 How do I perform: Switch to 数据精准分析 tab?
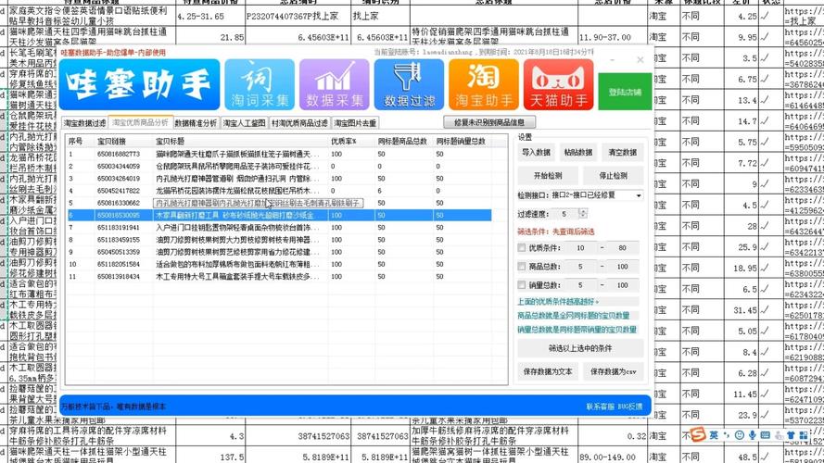(196, 123)
